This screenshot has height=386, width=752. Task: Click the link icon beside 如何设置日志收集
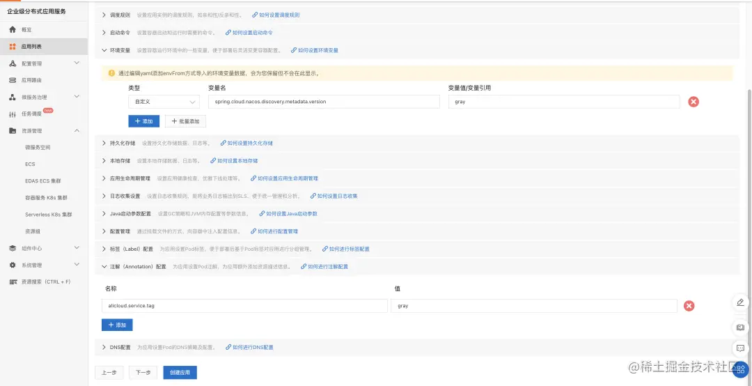(313, 196)
